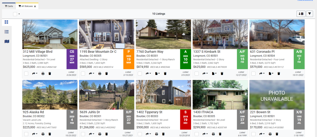Open the filter listings funnel icon
Image resolution: width=317 pixels, height=137 pixels.
pos(310,14)
